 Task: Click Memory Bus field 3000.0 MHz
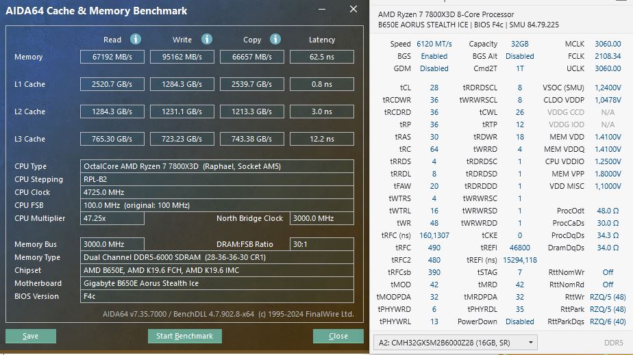point(112,244)
